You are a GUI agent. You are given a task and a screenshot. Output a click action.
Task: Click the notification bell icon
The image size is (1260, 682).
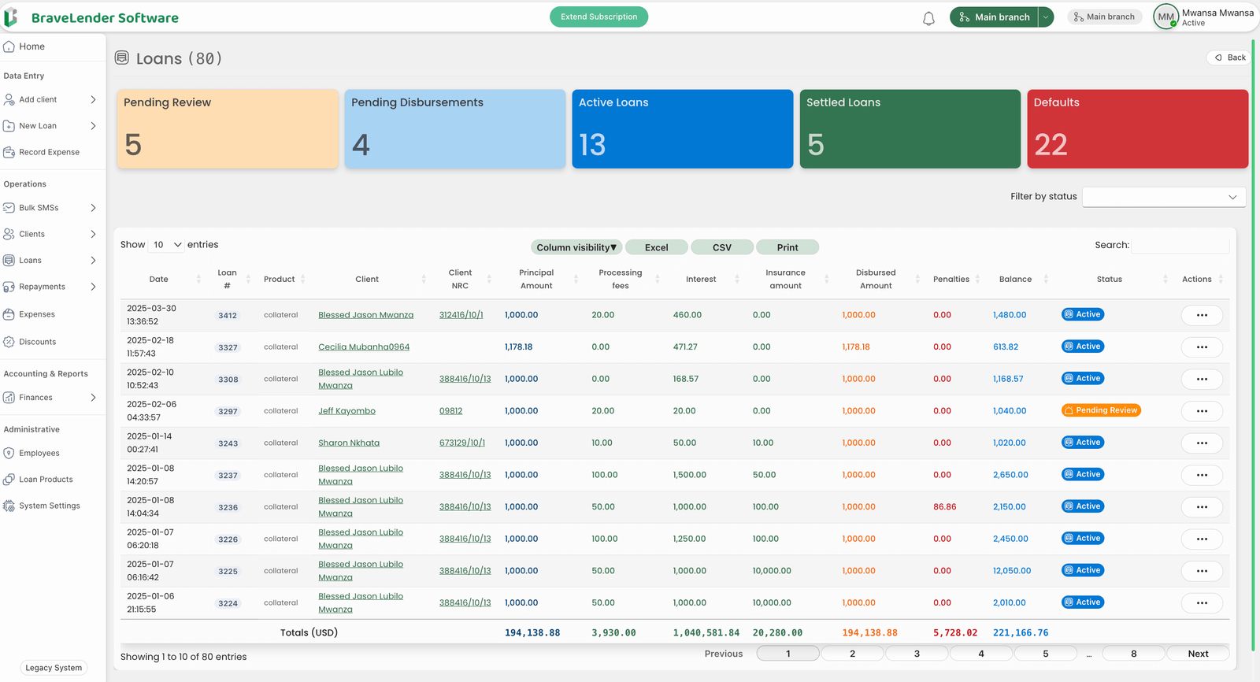pyautogui.click(x=928, y=18)
